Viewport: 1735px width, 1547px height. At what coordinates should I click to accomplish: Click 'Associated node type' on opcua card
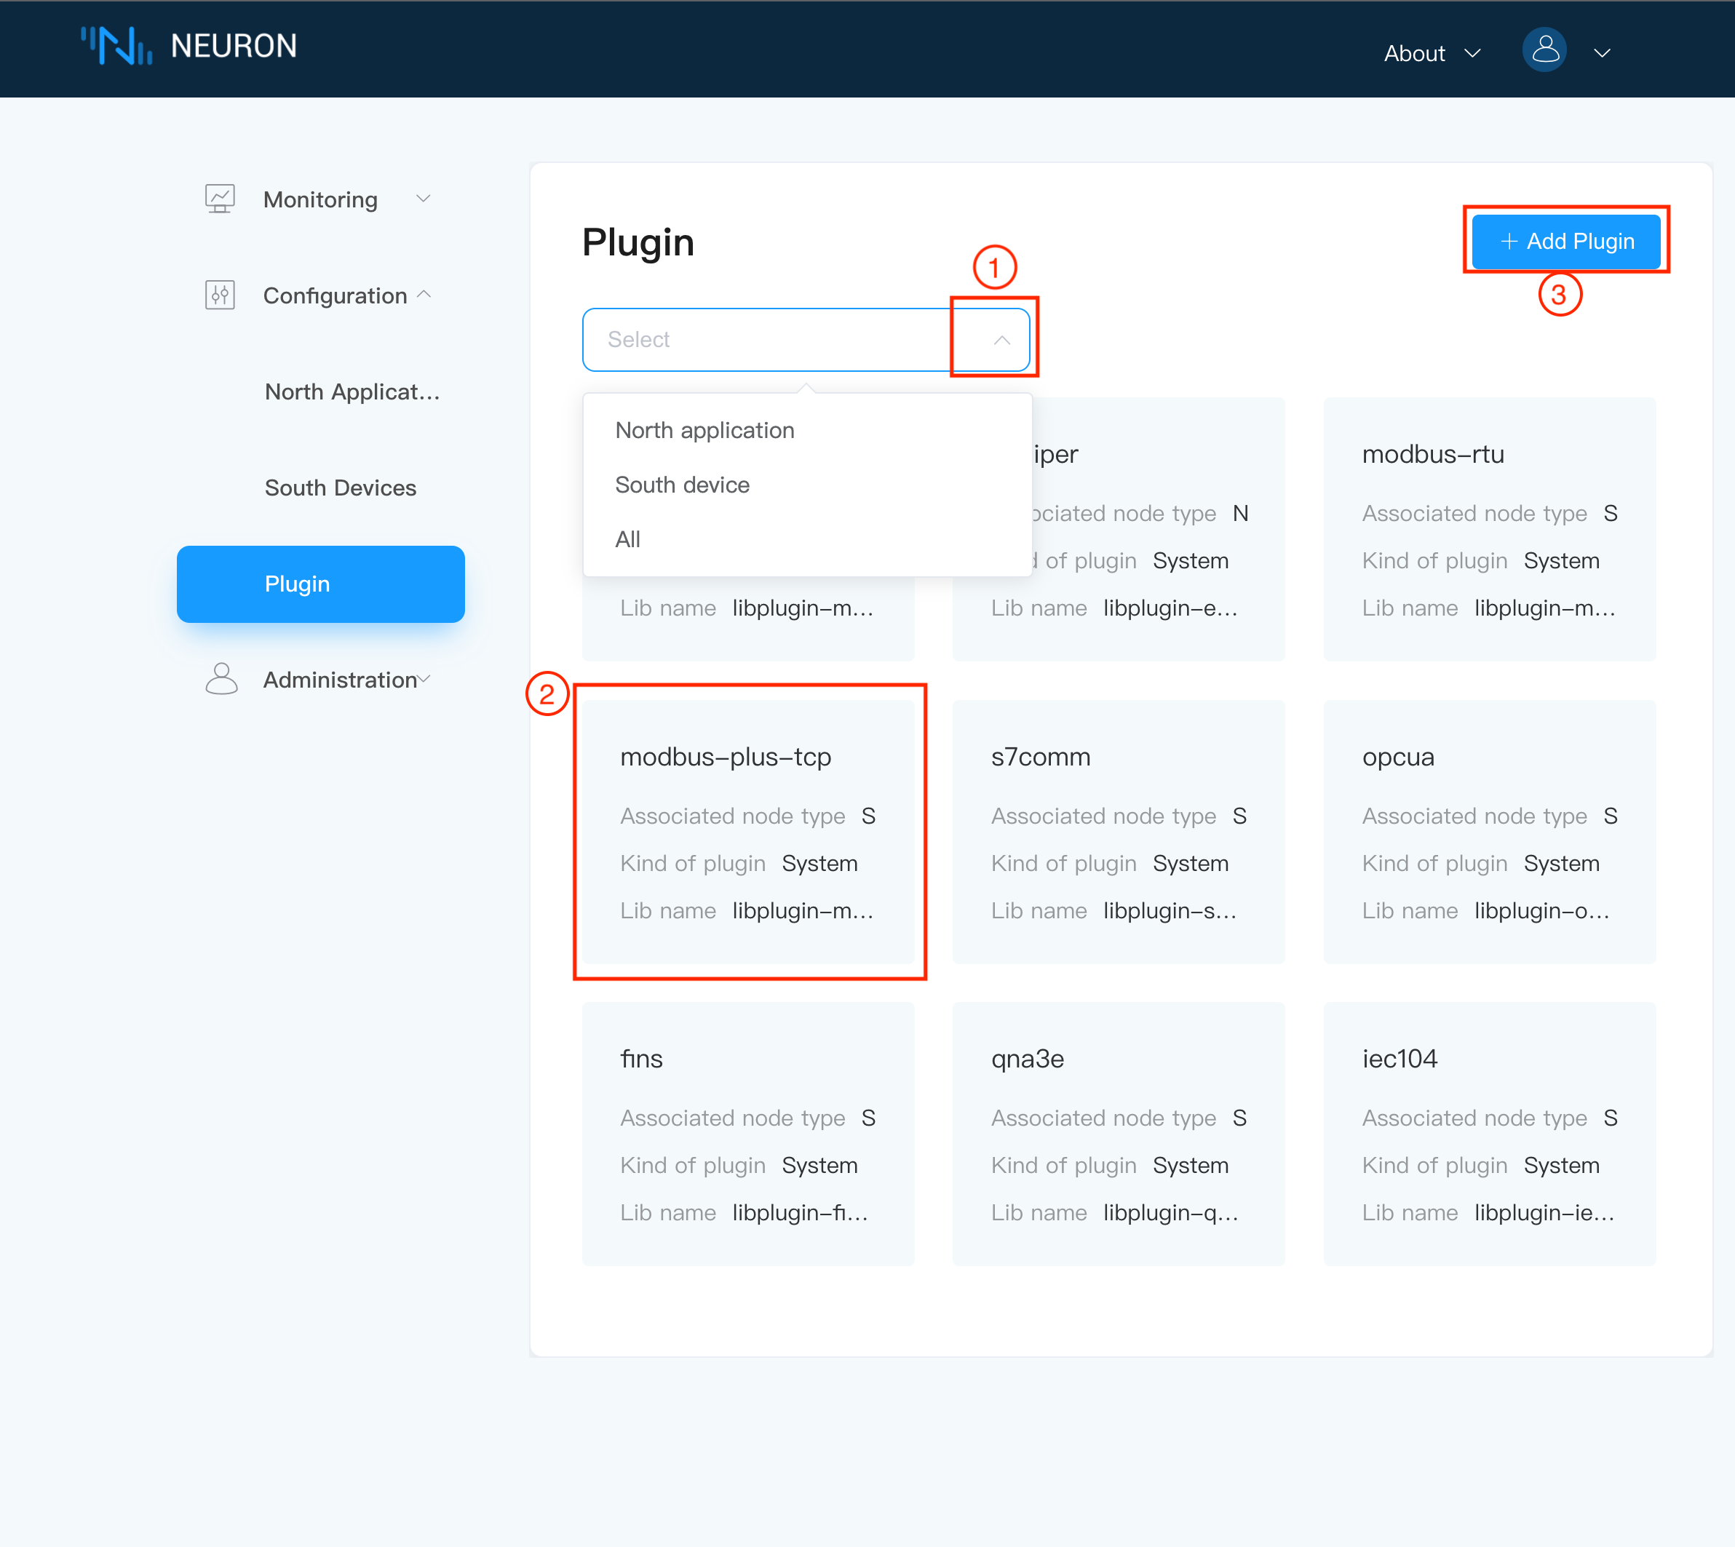pyautogui.click(x=1474, y=816)
